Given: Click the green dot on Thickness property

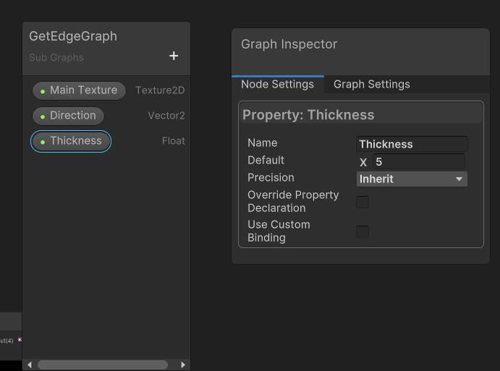Looking at the screenshot, I should (43, 142).
